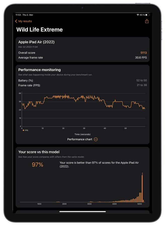Tap the orange 97% percentile figure

coord(37,165)
